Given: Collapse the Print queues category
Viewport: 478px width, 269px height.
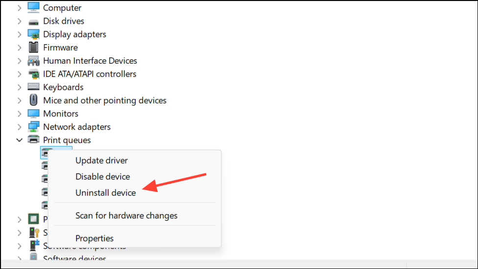Looking at the screenshot, I should coord(20,140).
